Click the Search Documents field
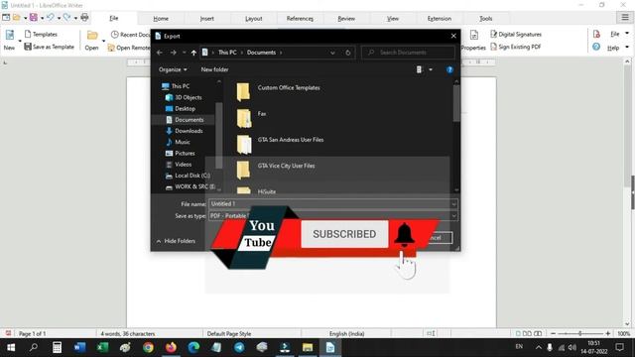Image resolution: width=635 pixels, height=357 pixels. pyautogui.click(x=408, y=53)
